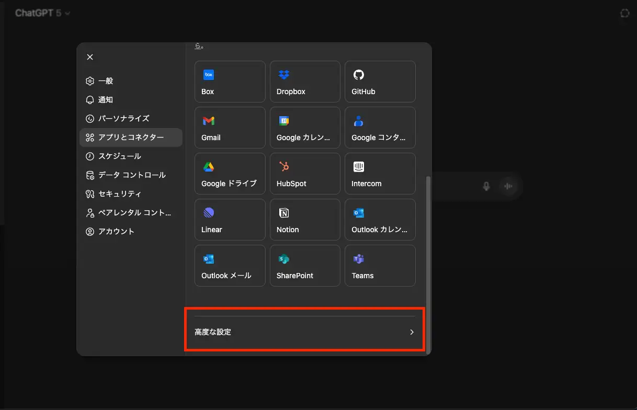Click the Intercom card label text
Viewport: 637px width, 410px height.
[367, 184]
